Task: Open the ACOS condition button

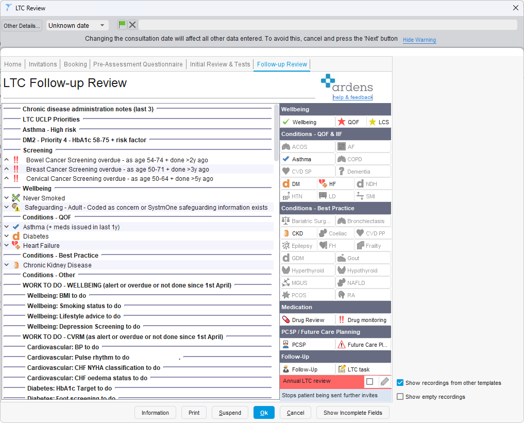Action: tap(308, 147)
